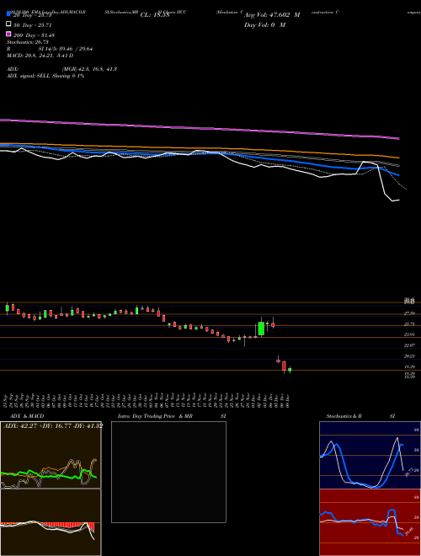Select the '200 Day - 31.48' legend text
The height and width of the screenshot is (556, 421).
click(x=34, y=35)
